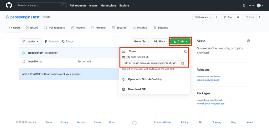Viewport: 269px width, 138px height.
Task: Open the Status footer link
Action: pyautogui.click(x=97, y=122)
